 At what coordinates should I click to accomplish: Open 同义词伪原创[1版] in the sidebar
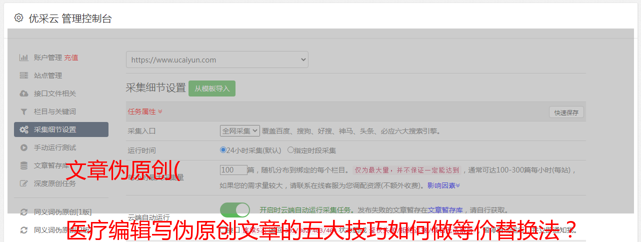click(62, 212)
